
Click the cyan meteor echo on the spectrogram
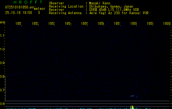[132, 96]
